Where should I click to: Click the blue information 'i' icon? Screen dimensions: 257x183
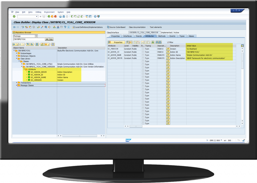(x=69, y=27)
